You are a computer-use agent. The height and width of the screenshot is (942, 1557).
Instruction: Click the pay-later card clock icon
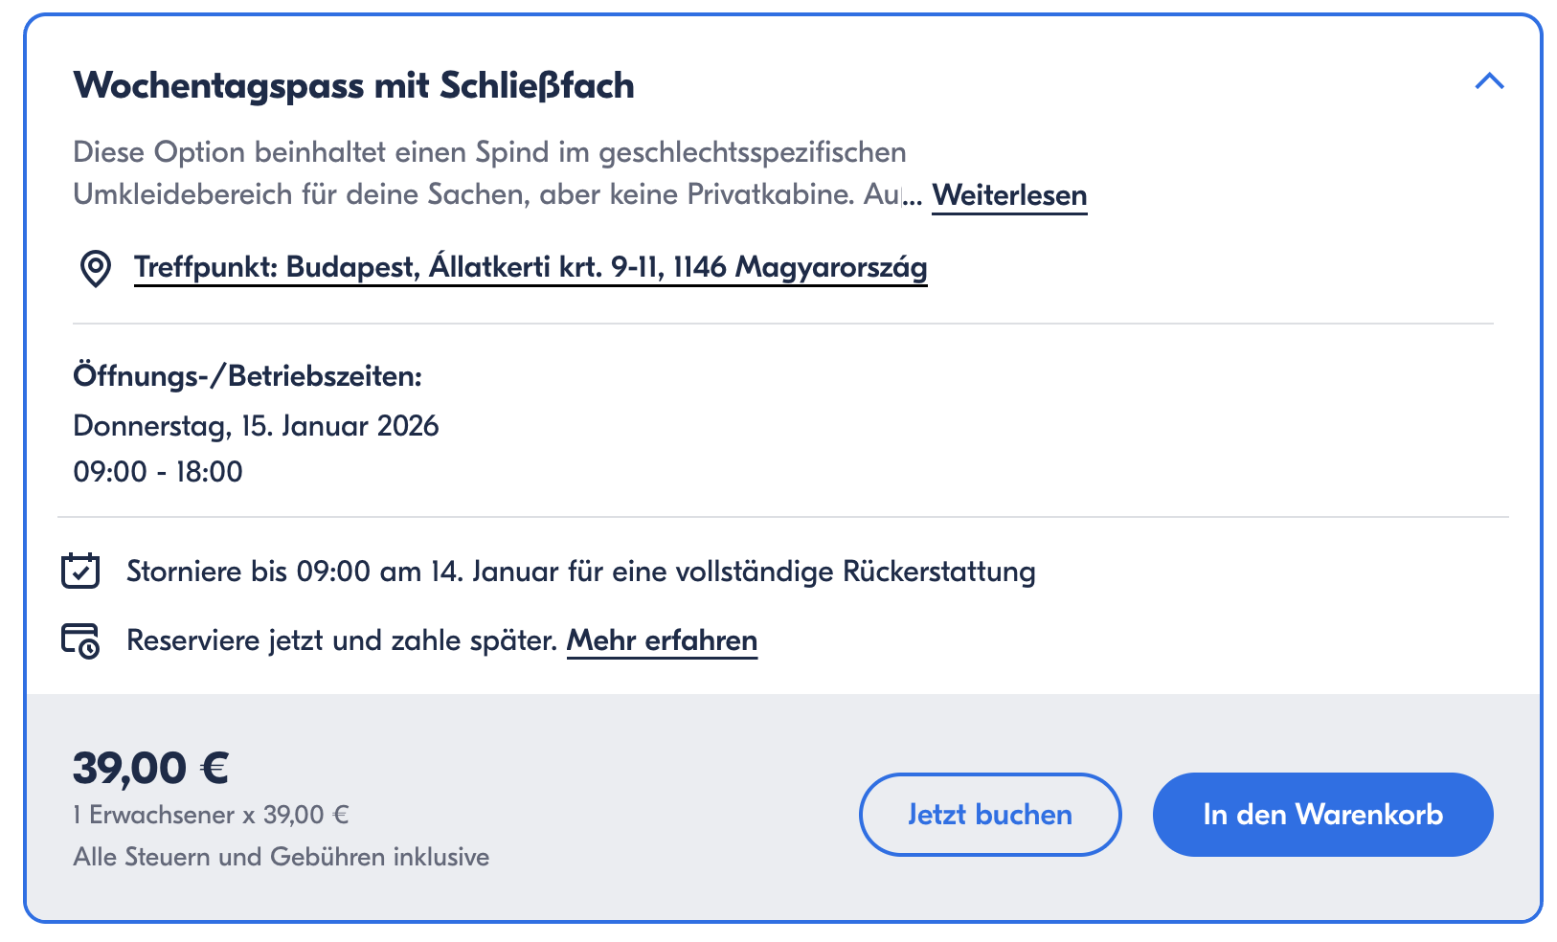tap(80, 640)
